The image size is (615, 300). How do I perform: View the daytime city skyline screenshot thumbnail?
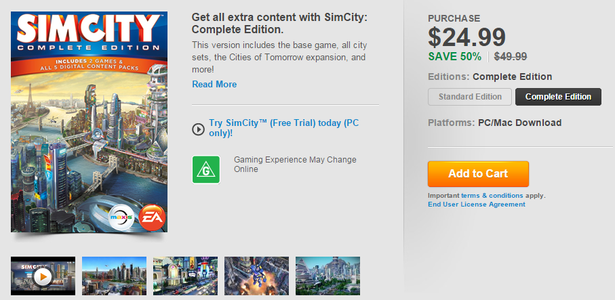(x=114, y=276)
